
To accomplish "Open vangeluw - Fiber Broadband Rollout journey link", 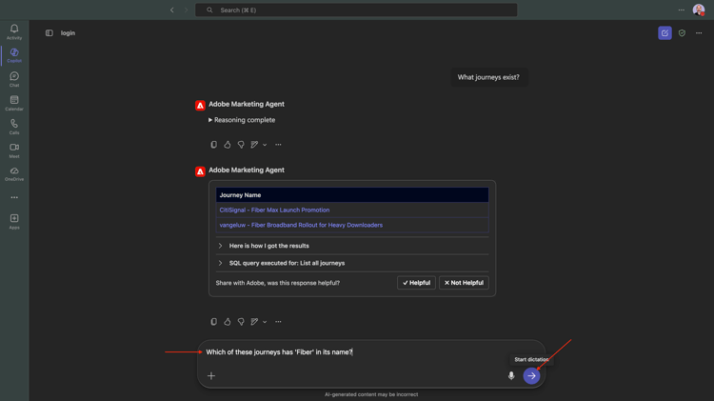I will point(301,225).
